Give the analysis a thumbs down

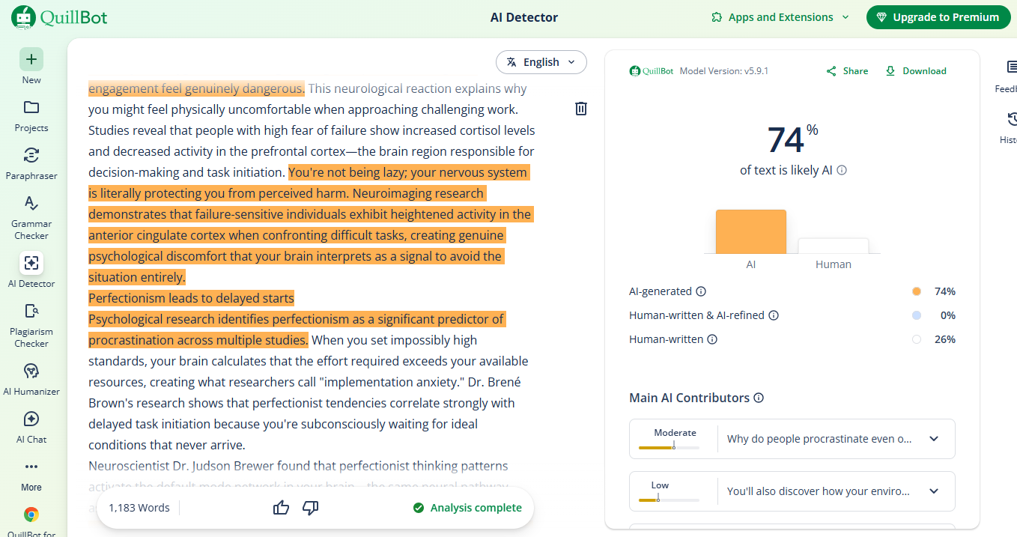[310, 507]
